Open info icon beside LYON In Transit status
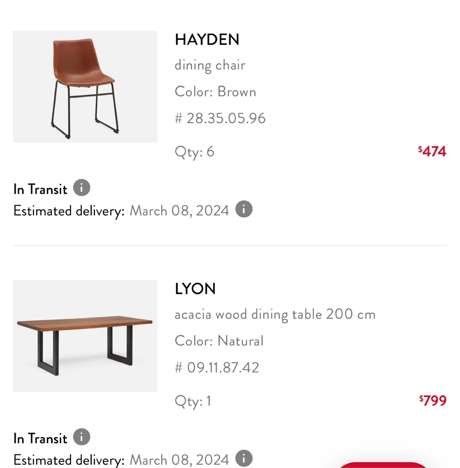The width and height of the screenshot is (460, 468). 81,437
